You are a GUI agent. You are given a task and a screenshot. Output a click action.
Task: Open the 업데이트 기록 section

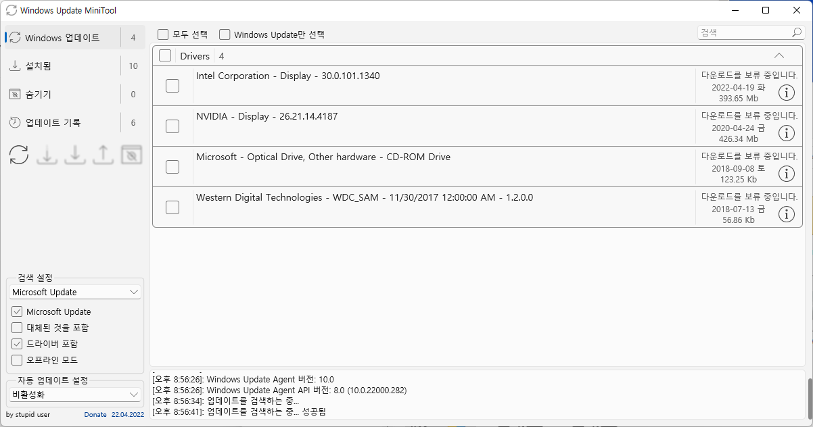click(74, 123)
